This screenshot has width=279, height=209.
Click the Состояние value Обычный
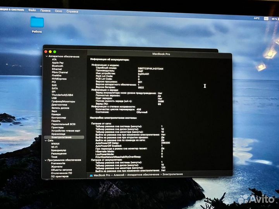(142, 112)
